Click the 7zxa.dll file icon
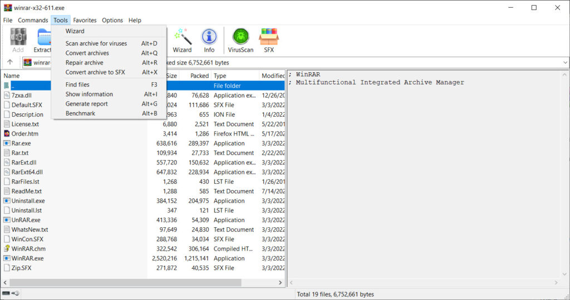The height and width of the screenshot is (300, 570). (7, 95)
